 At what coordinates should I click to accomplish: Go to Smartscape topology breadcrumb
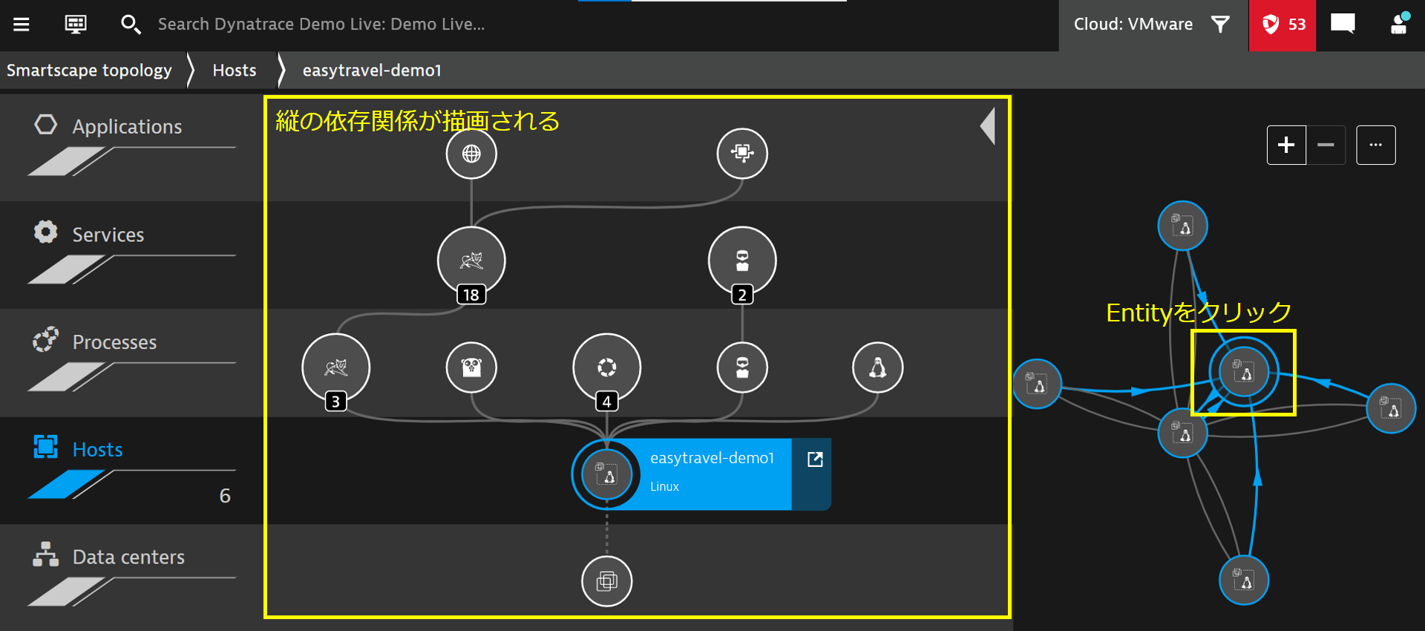pos(89,71)
